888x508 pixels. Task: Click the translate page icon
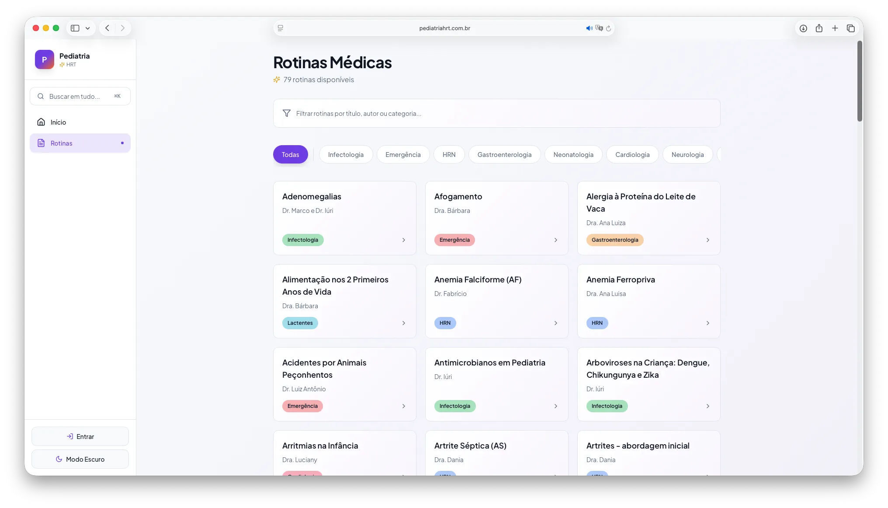click(599, 28)
